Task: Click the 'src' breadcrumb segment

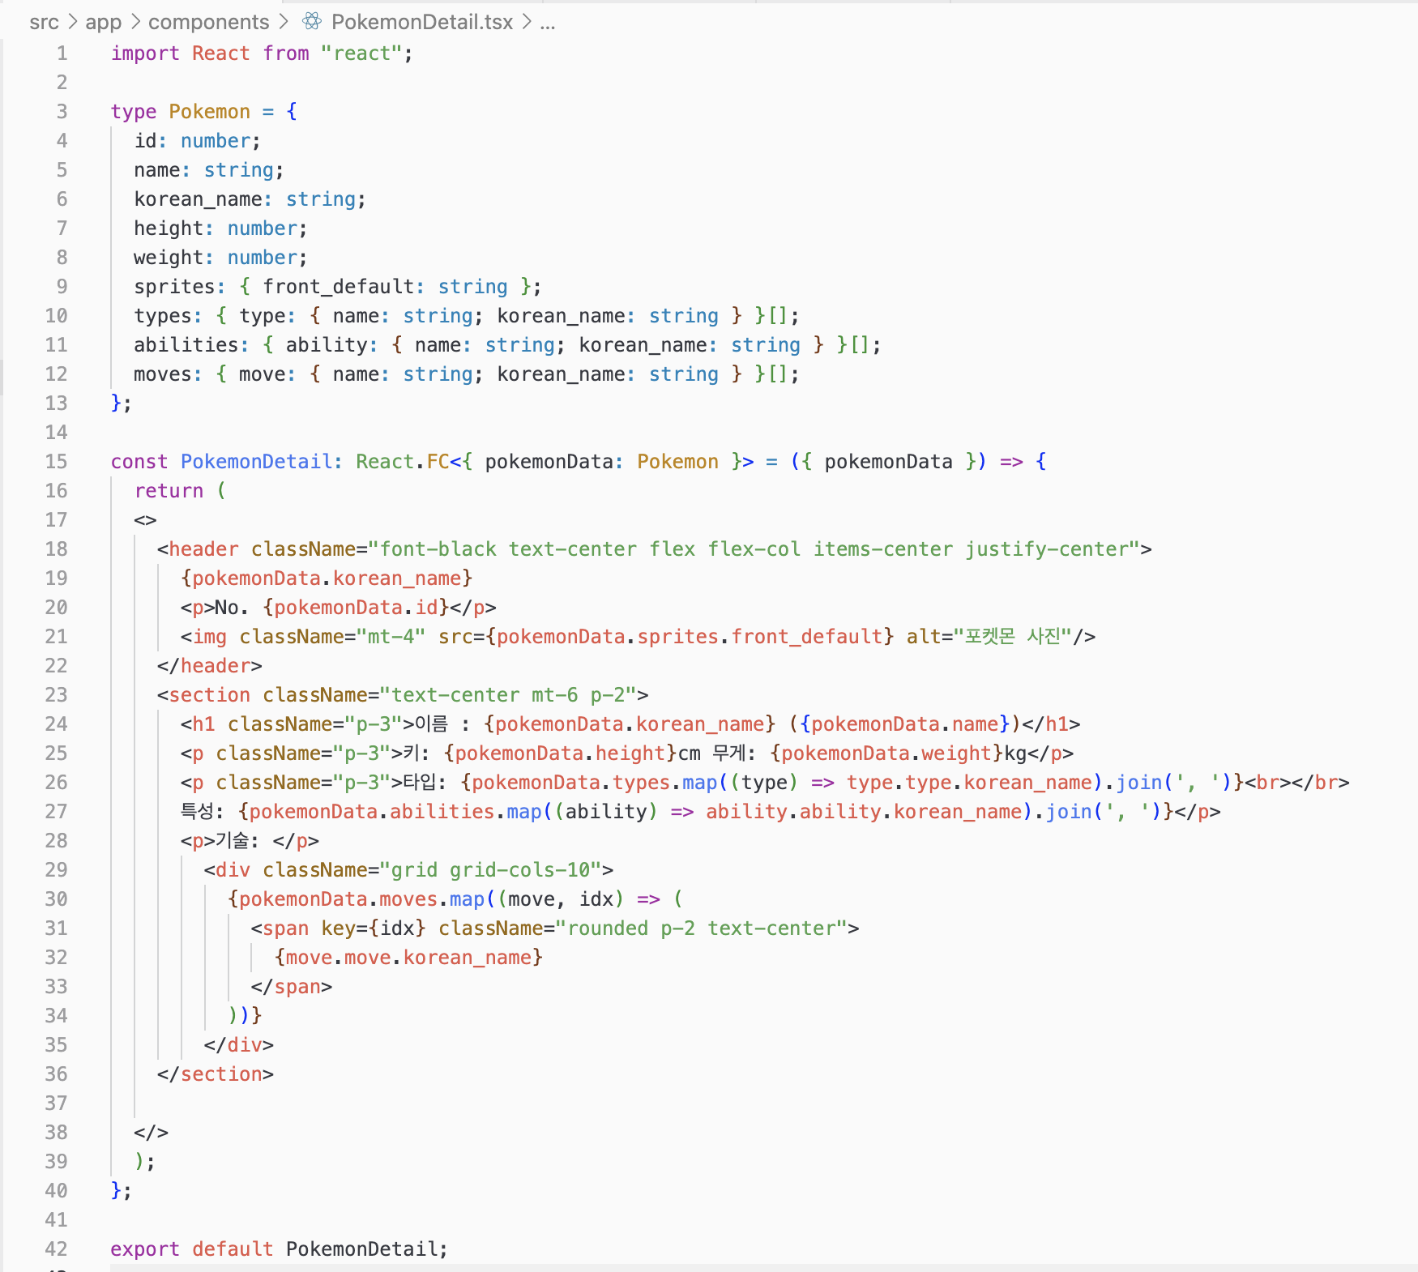Action: (x=44, y=22)
